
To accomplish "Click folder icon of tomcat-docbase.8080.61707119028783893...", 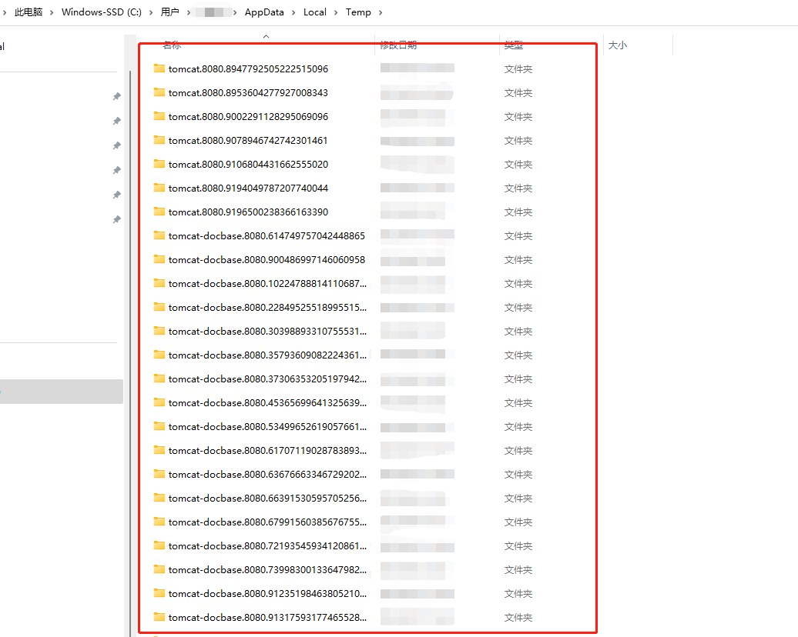I will click(x=159, y=450).
